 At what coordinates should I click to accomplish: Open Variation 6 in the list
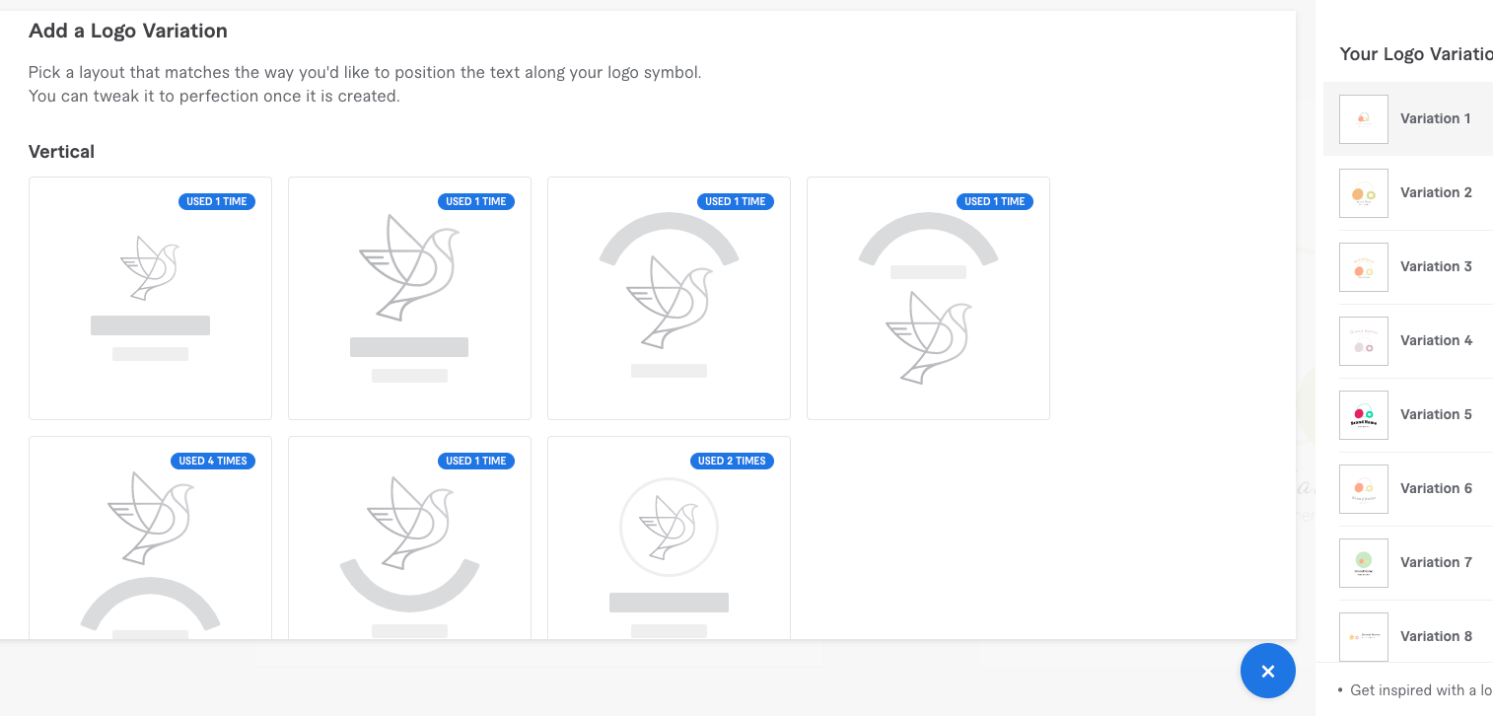(x=1415, y=489)
